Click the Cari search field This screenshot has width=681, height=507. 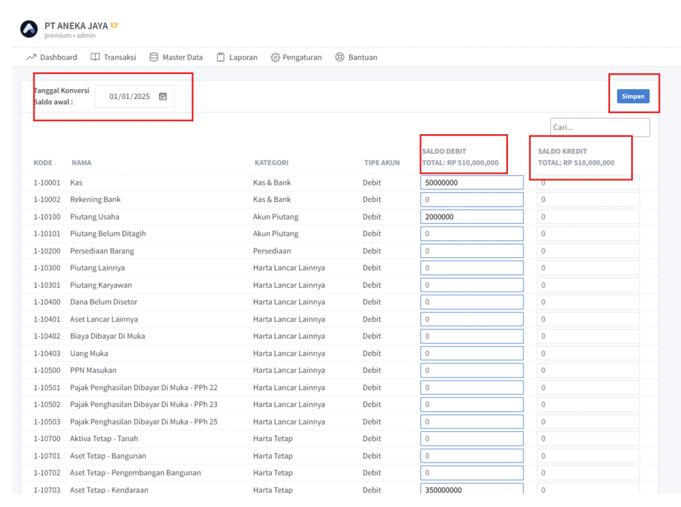pyautogui.click(x=599, y=128)
